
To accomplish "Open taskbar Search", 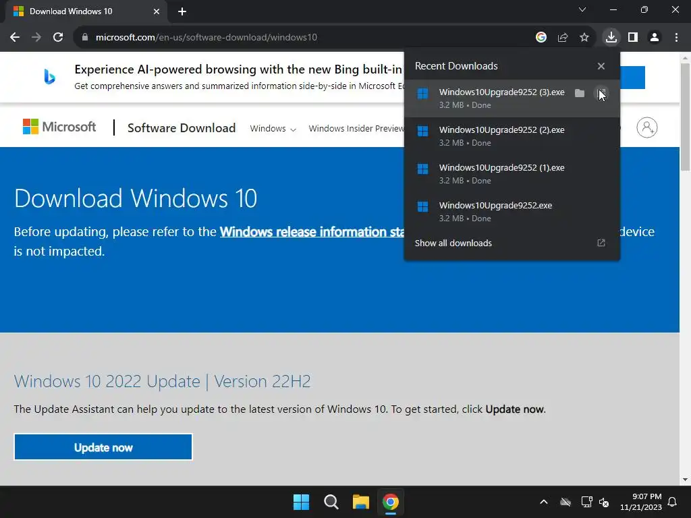I will tap(331, 502).
